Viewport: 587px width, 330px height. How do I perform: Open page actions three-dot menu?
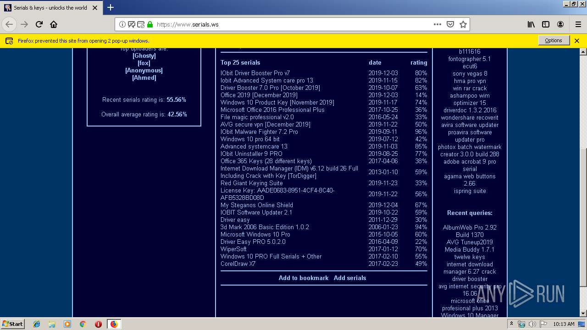point(437,24)
